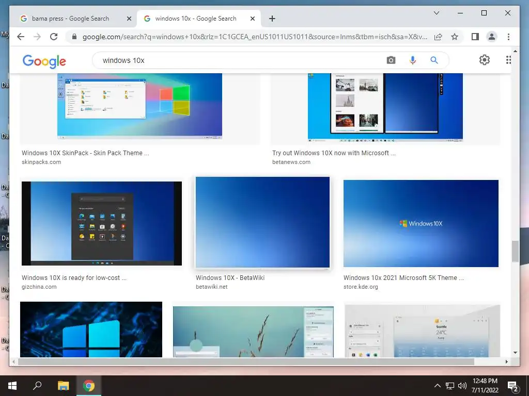Open taskbar clock and calendar
The height and width of the screenshot is (396, 529).
(485, 386)
